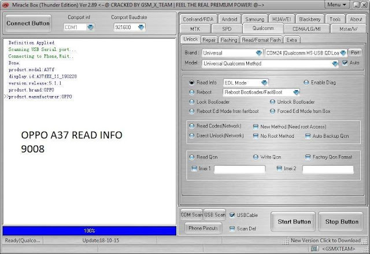Select the Reboot radio button
The image size is (370, 254).
pos(191,92)
